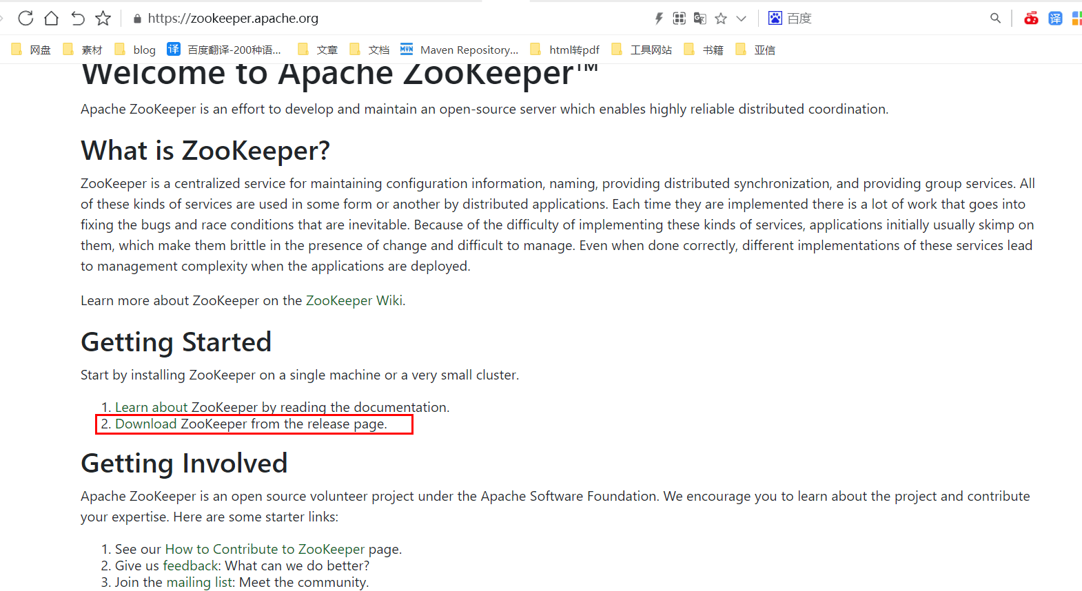Image resolution: width=1082 pixels, height=591 pixels.
Task: Click the magnifier search icon
Action: click(x=995, y=18)
